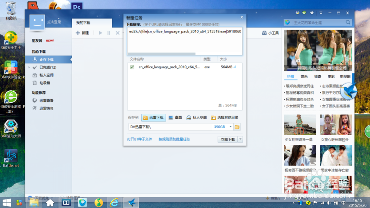Switch to 电影 tab
Viewport: 370px width, 208px height.
coord(331,76)
